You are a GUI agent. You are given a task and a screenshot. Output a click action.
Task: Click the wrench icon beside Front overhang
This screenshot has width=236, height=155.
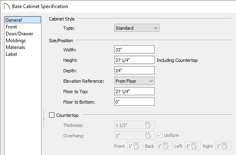[x=137, y=146]
